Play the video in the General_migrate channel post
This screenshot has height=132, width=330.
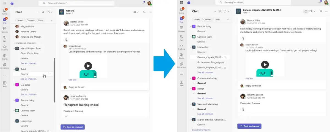click(x=265, y=64)
